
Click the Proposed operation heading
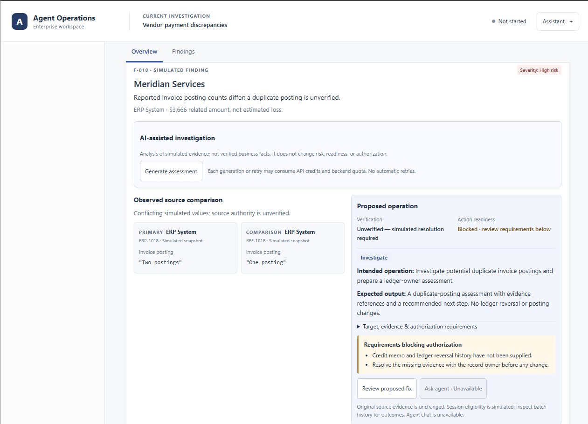[x=387, y=206]
